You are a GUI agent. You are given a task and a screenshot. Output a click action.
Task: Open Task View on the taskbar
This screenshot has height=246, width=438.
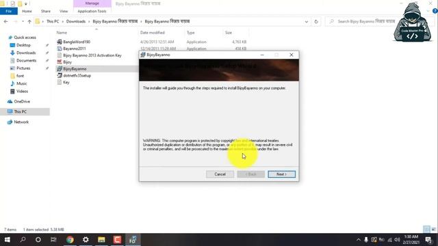(53, 240)
